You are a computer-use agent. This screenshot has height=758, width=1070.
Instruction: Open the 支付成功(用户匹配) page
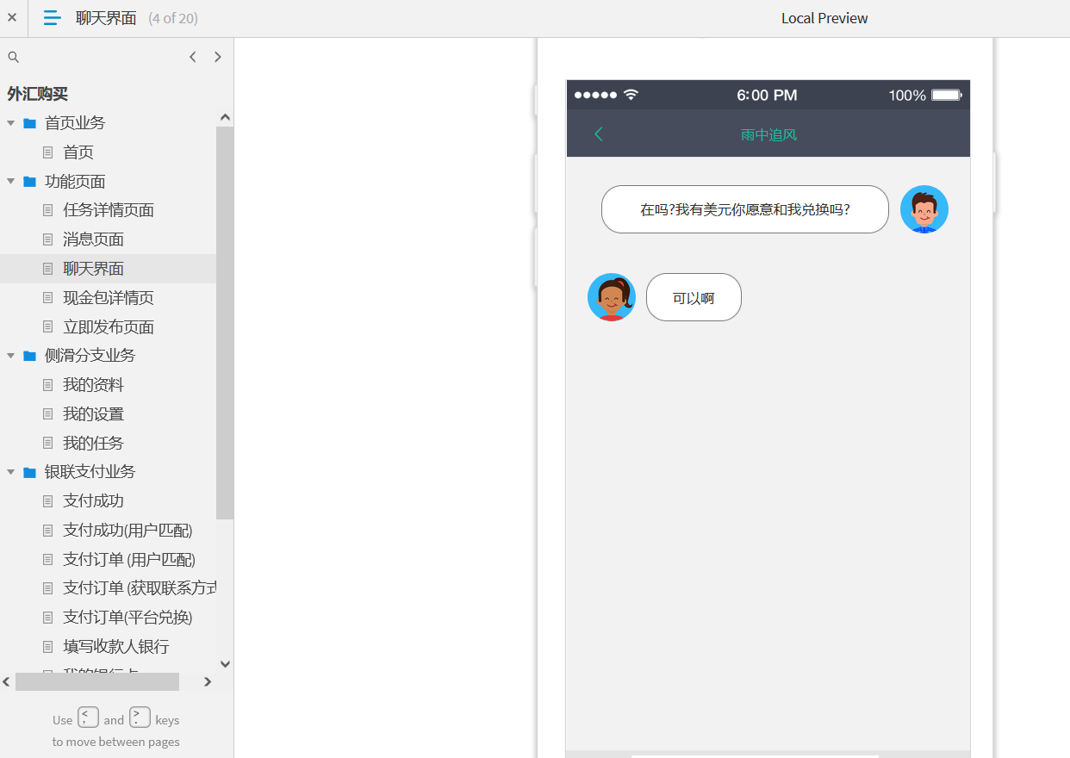(128, 531)
